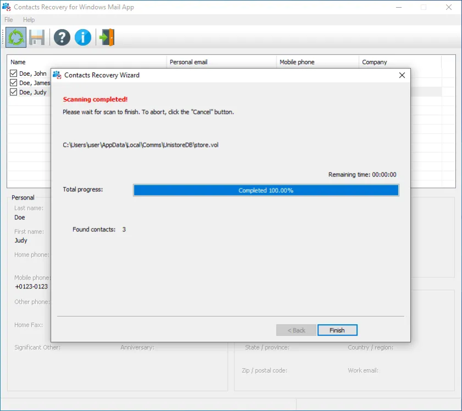Click the Exit door toolbar icon

tap(107, 37)
